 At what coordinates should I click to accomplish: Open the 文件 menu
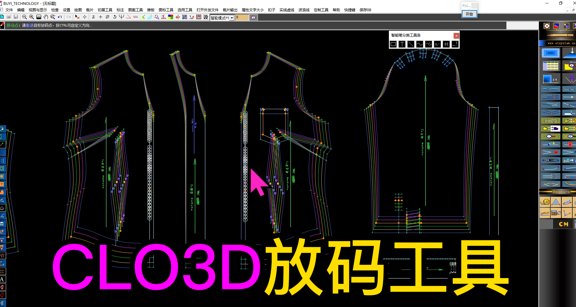click(x=9, y=10)
